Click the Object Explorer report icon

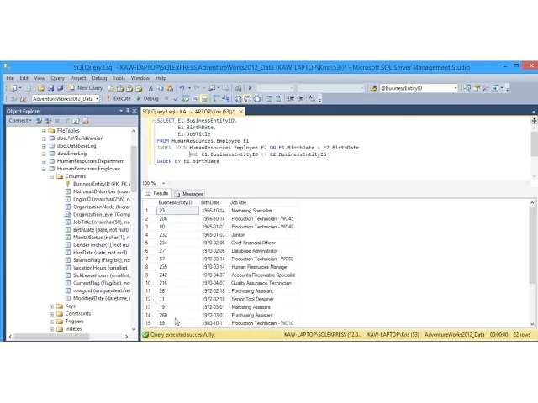86,121
